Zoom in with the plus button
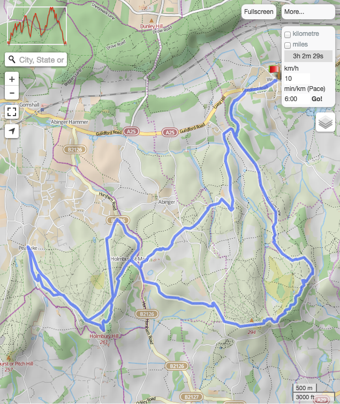This screenshot has height=404, width=340. point(12,79)
